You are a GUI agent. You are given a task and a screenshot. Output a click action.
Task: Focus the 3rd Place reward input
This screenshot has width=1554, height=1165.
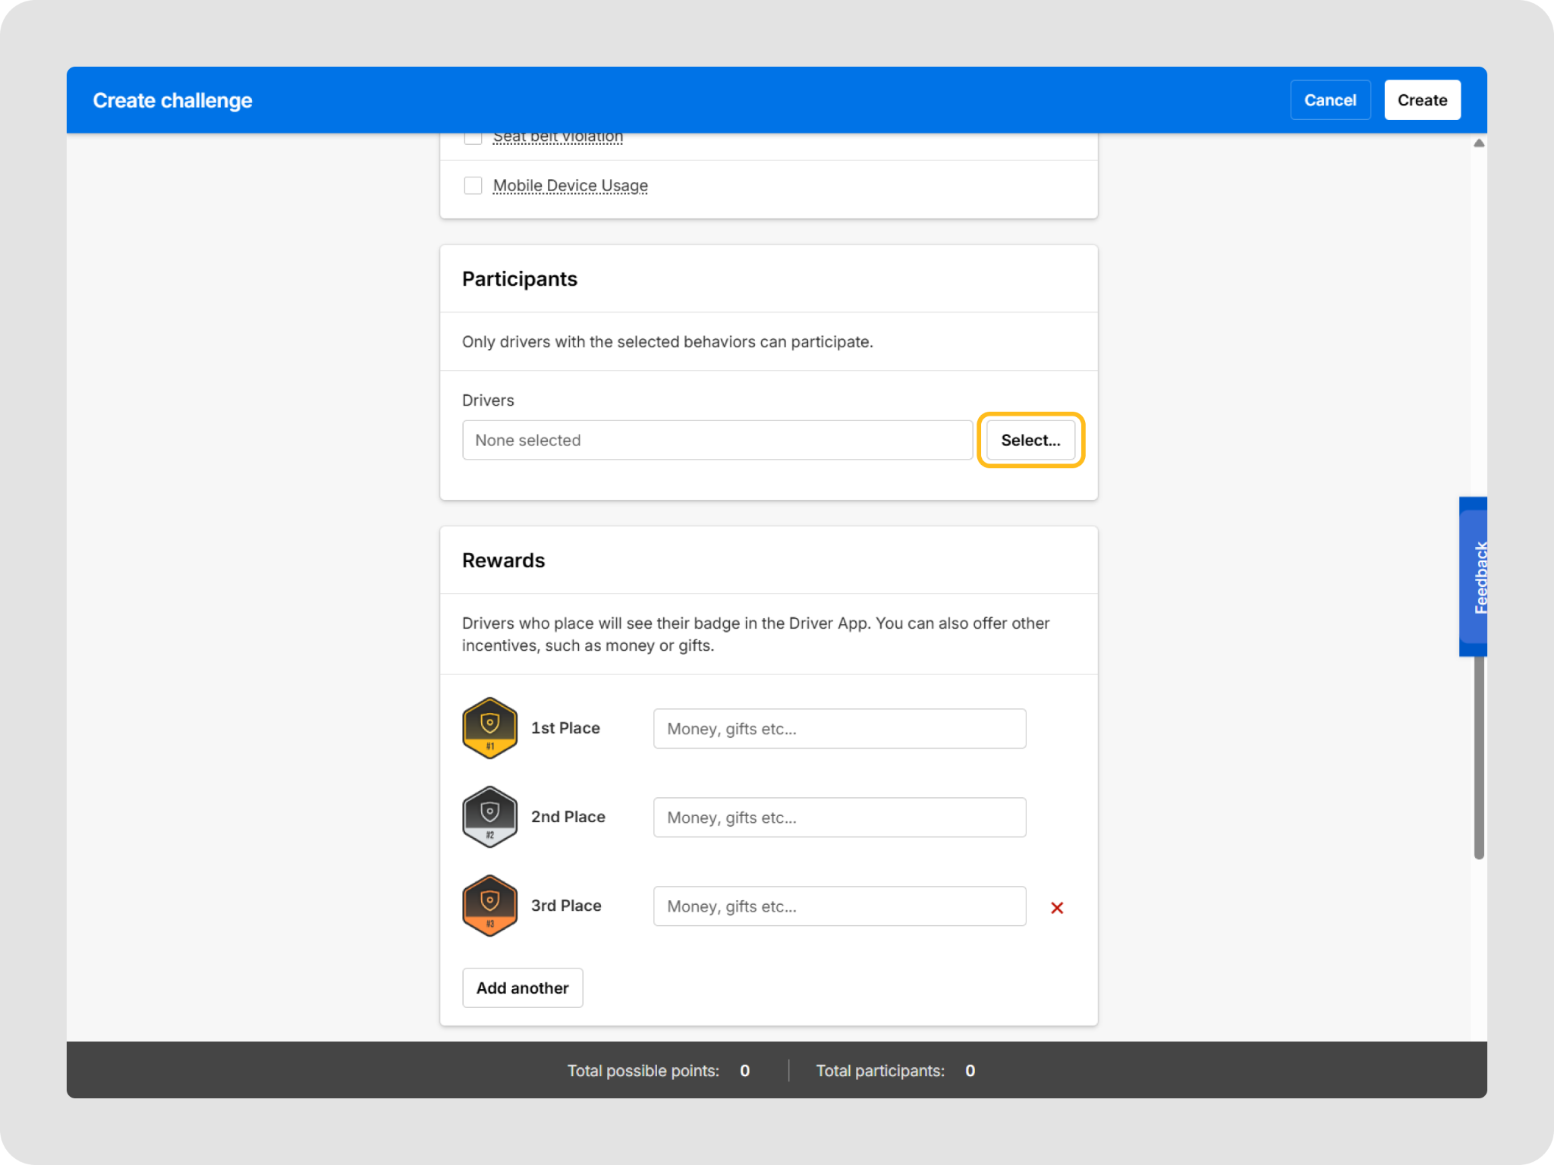pos(839,906)
